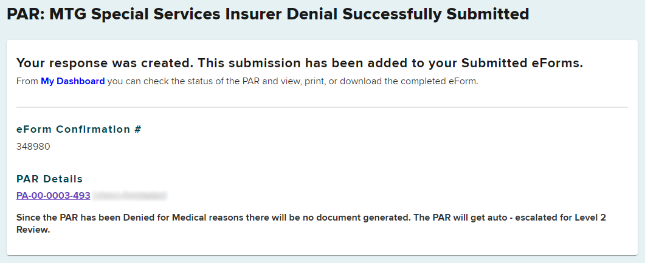Viewport: 645px width, 263px height.
Task: Click the 'PAR:' prefix in the page title
Action: 24,14
